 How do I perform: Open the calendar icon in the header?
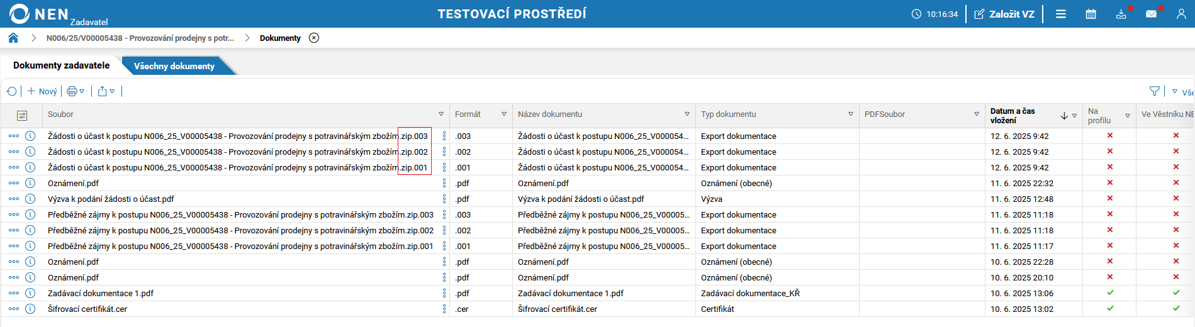(x=1091, y=14)
